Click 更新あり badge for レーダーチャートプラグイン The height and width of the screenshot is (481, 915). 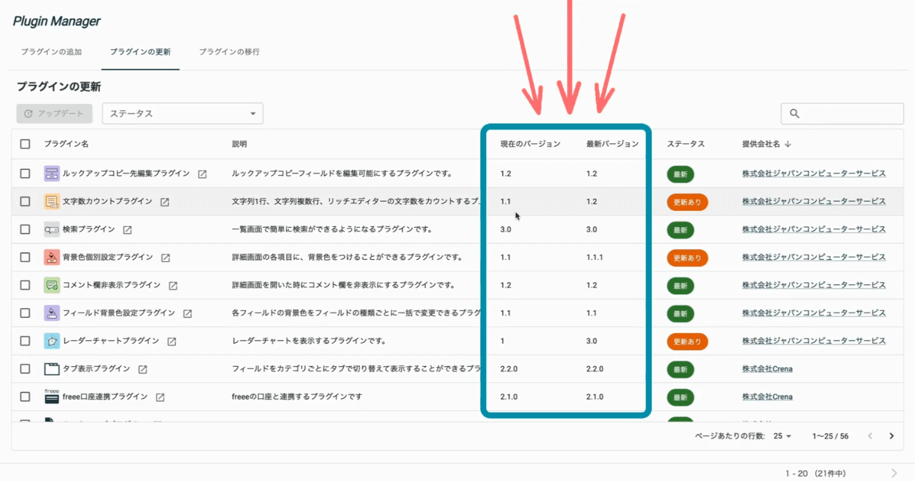[x=687, y=342]
